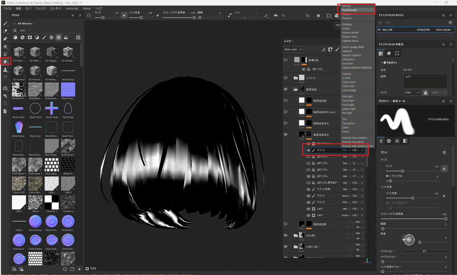This screenshot has height=275, width=457.
Task: Toggle visibility of 筋感追加後ろ copy 1 layer
Action: (286, 112)
